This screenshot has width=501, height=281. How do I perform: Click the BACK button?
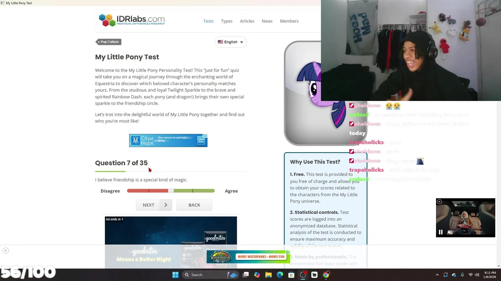tap(194, 205)
